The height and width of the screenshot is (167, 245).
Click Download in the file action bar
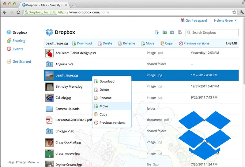pyautogui.click(x=82, y=43)
